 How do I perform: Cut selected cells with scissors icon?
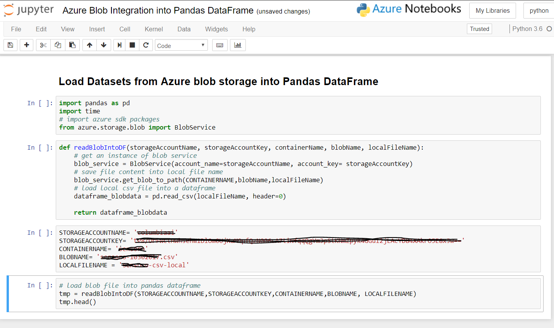point(43,45)
